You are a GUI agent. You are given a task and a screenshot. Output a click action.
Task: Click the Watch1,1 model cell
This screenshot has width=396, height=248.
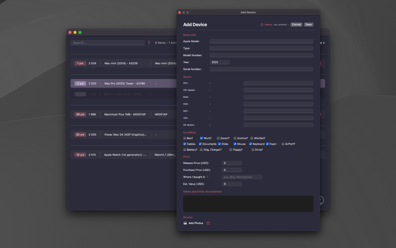[165, 155]
